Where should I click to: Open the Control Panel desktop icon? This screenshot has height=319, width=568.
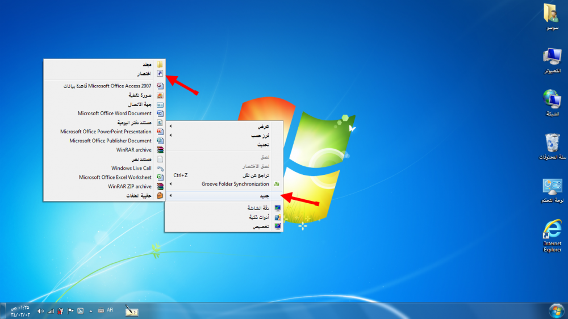tap(552, 188)
